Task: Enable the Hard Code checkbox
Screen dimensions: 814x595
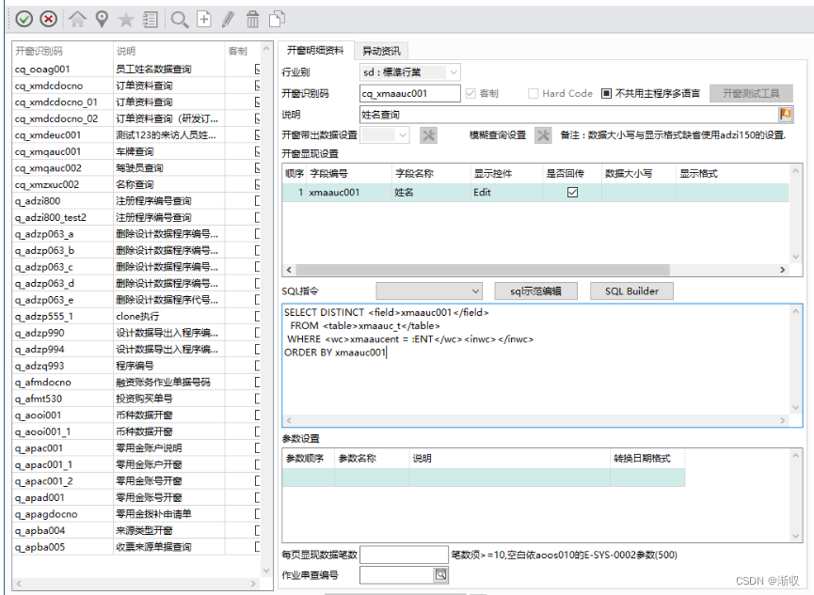Action: click(x=534, y=92)
